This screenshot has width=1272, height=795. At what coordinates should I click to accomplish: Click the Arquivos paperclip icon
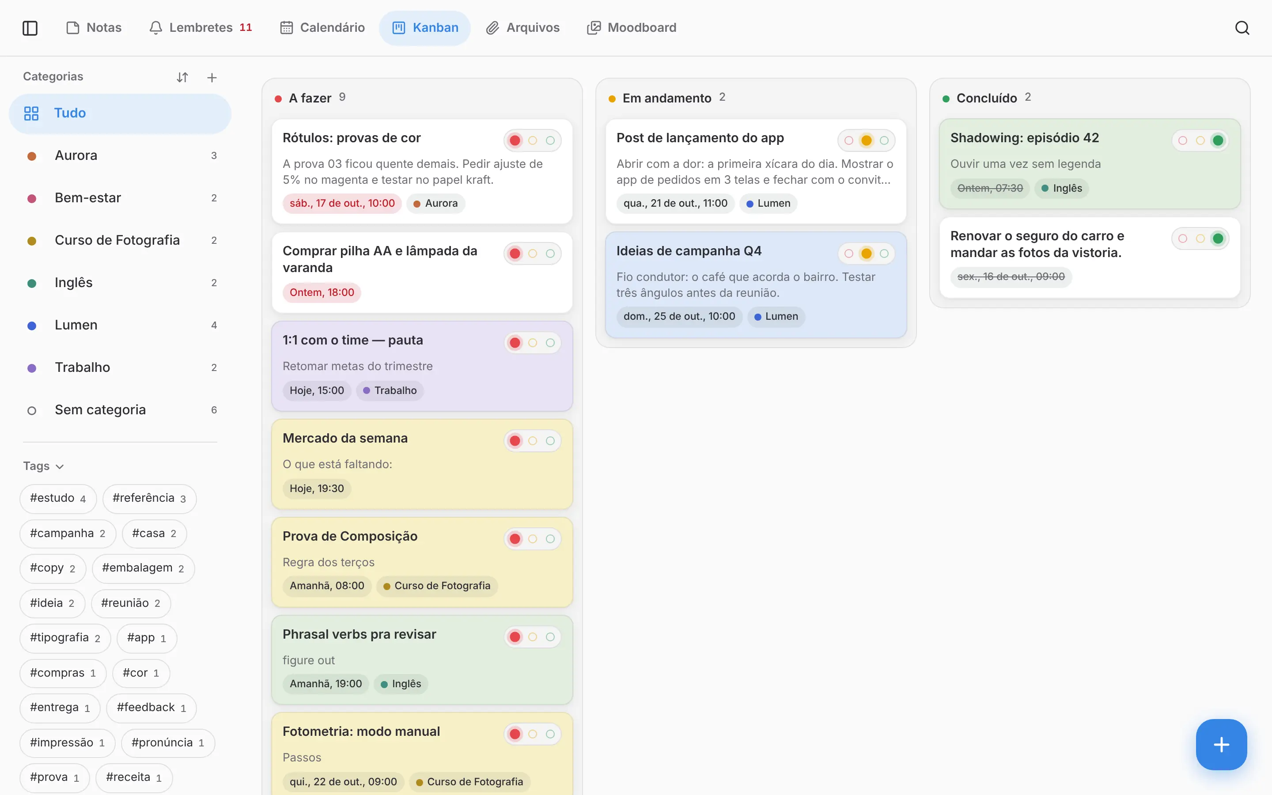pyautogui.click(x=492, y=28)
